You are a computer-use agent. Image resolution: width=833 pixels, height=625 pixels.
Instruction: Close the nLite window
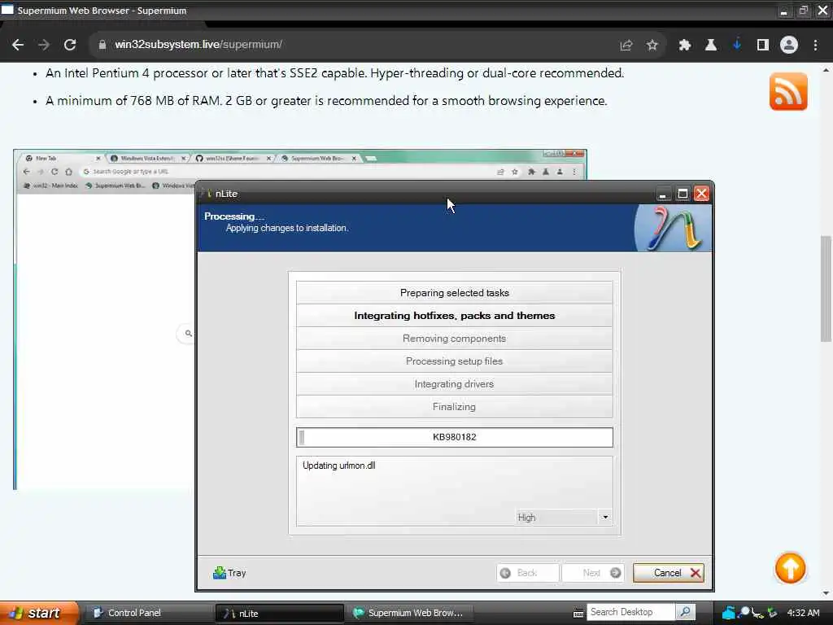702,194
